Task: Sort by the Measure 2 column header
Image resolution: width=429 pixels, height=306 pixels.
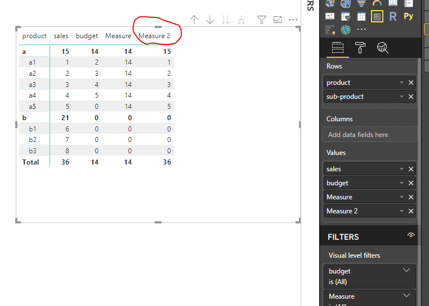Action: click(x=154, y=36)
